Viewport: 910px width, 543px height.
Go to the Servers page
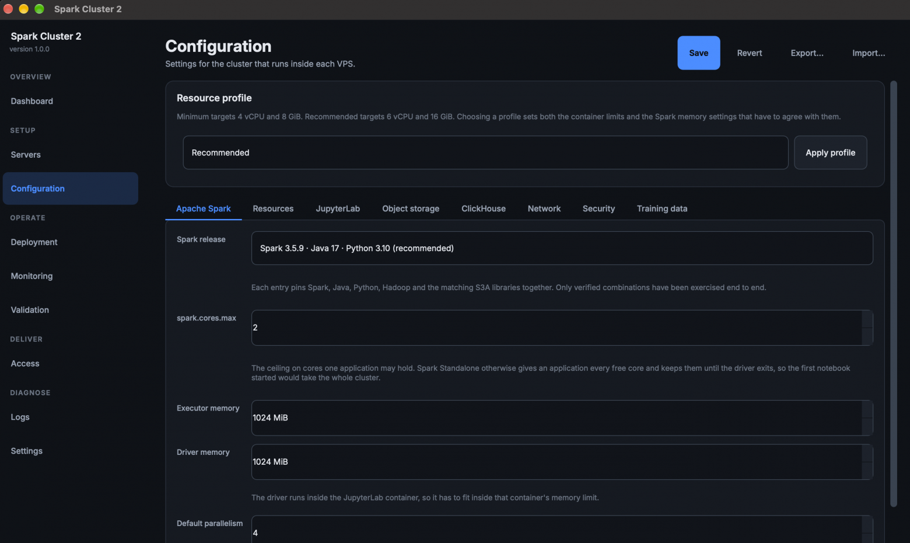[71, 155]
